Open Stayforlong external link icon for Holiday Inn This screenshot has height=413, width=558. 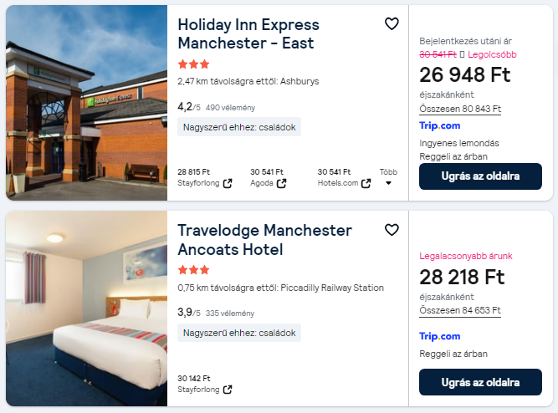coord(228,183)
